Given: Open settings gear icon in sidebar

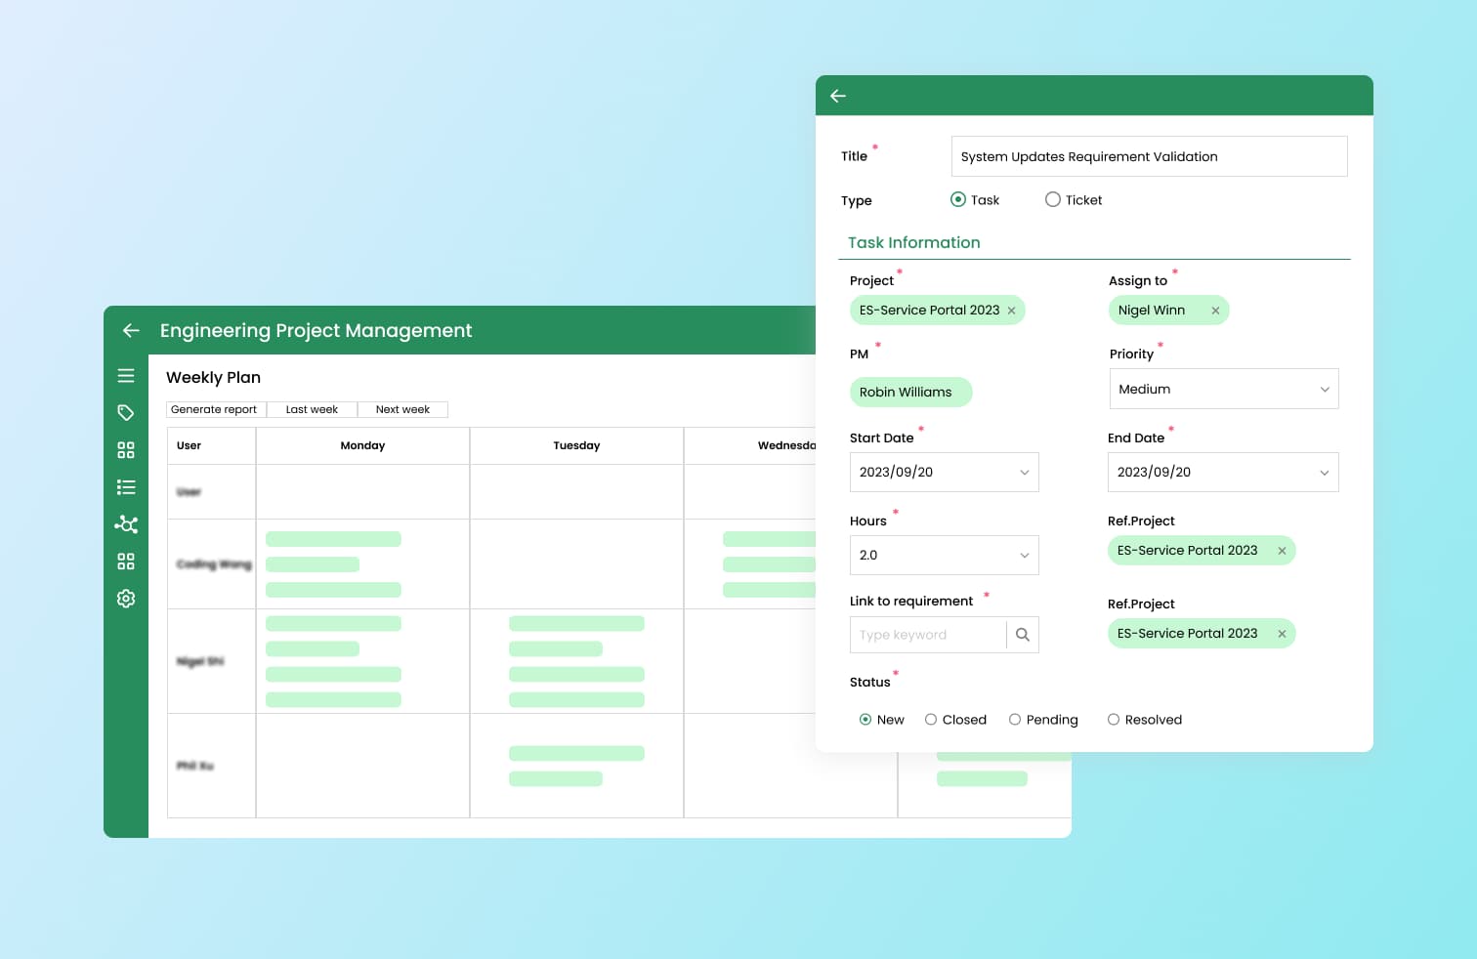Looking at the screenshot, I should coord(126,599).
